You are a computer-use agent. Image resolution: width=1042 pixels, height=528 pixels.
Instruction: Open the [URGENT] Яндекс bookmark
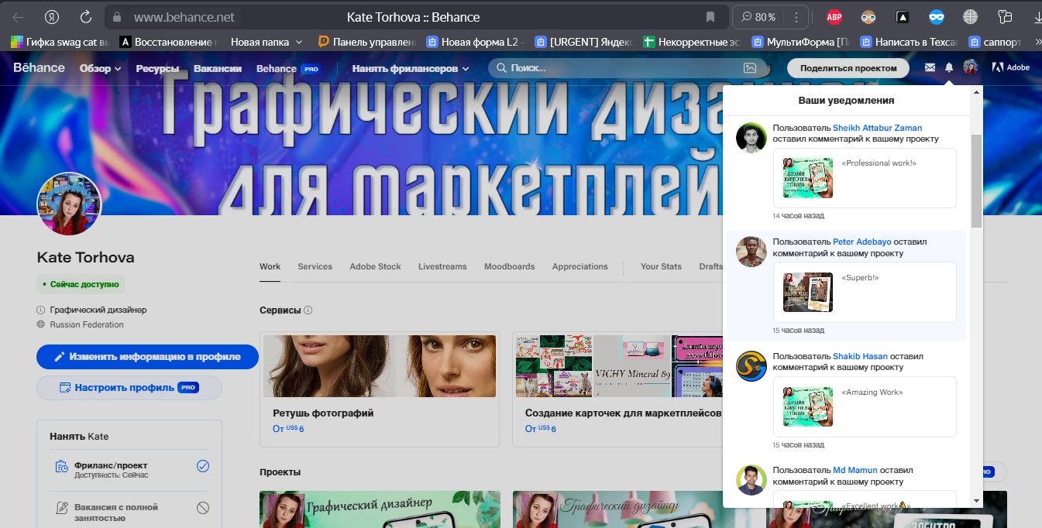point(585,42)
